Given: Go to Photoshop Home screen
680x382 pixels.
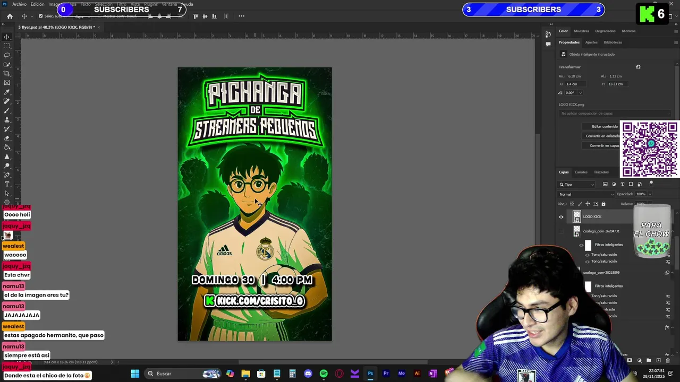Looking at the screenshot, I should pos(10,16).
